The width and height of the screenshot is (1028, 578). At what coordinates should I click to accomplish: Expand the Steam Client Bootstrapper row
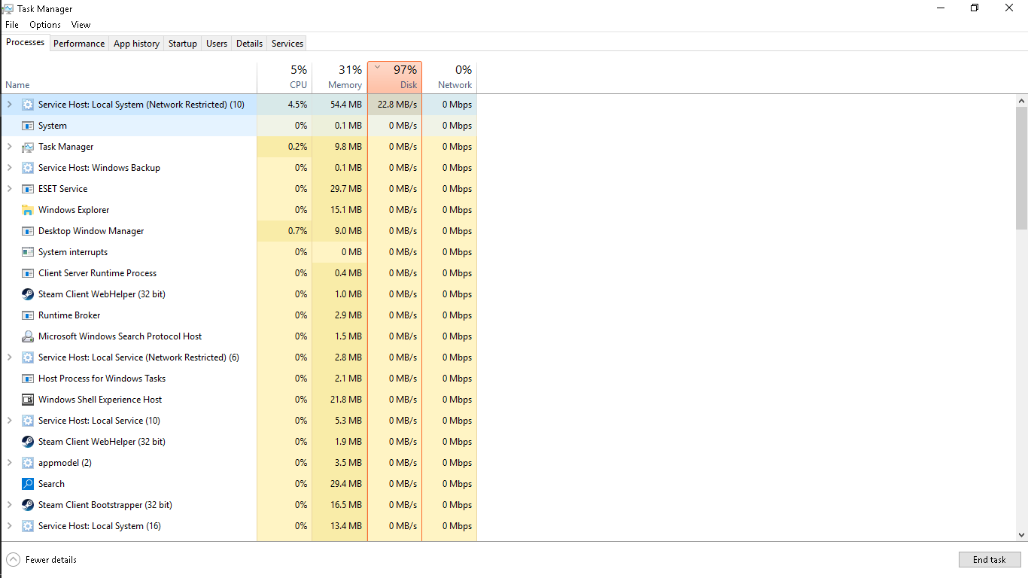pos(10,505)
